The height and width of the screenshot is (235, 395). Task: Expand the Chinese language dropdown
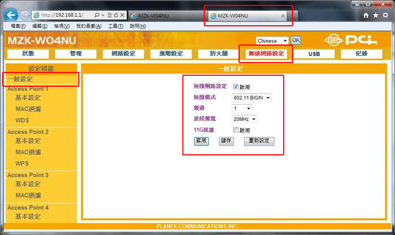pyautogui.click(x=272, y=41)
